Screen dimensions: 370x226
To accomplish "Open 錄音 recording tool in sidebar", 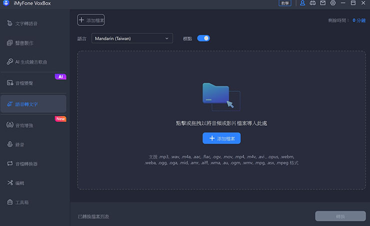I will (33, 144).
